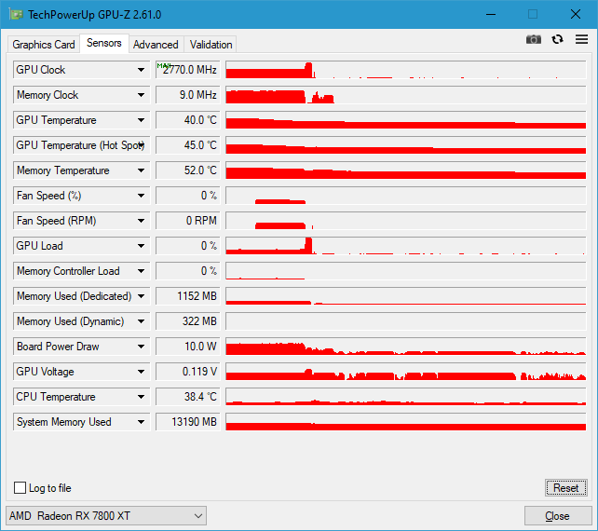The width and height of the screenshot is (598, 531).
Task: Open the GPU Temperature sensor dropdown
Action: coord(141,120)
